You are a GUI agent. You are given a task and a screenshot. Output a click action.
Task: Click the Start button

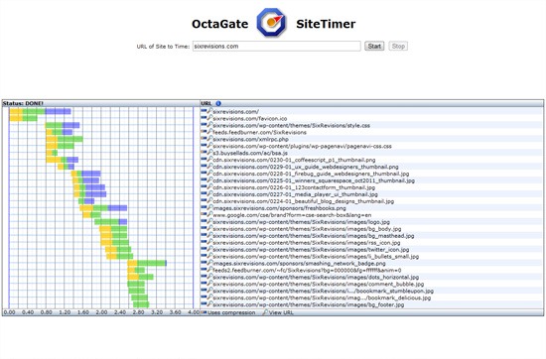click(374, 46)
